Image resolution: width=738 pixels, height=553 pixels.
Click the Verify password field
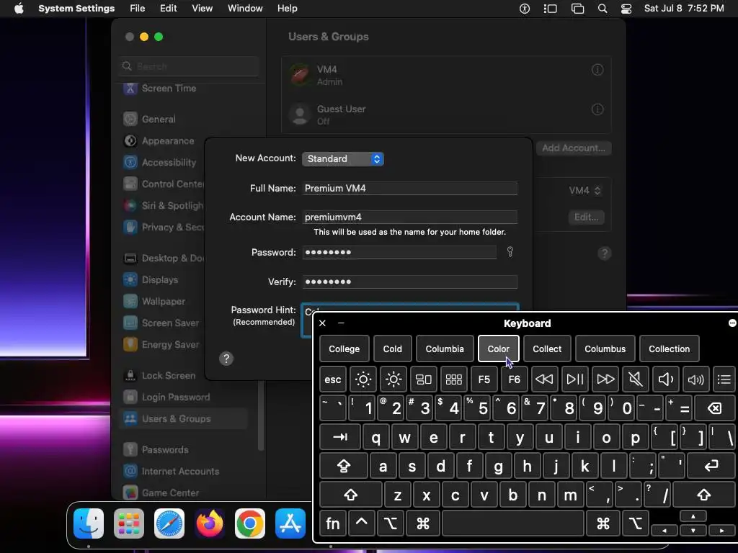[410, 282]
